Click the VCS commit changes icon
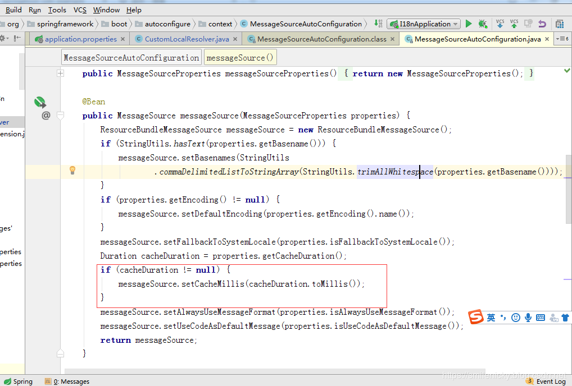 tap(514, 24)
